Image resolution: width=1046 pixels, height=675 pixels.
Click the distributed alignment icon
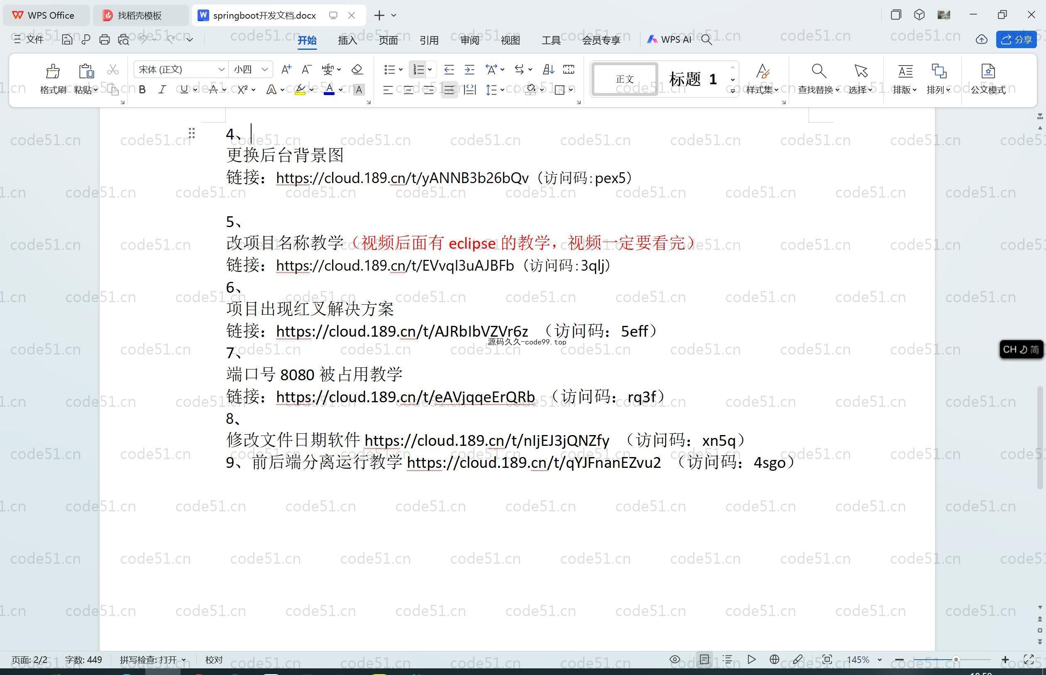click(x=470, y=90)
